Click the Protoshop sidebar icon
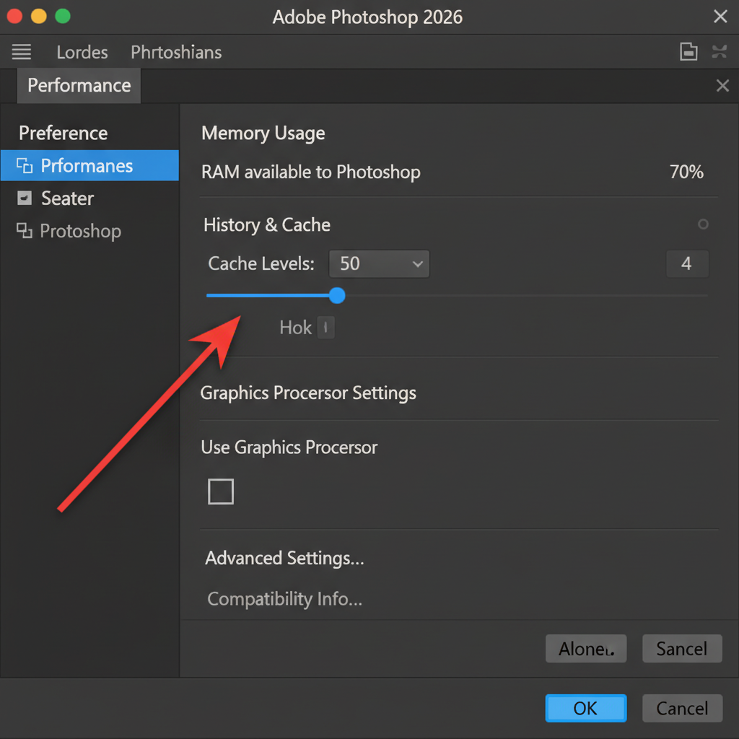The image size is (739, 739). [25, 231]
